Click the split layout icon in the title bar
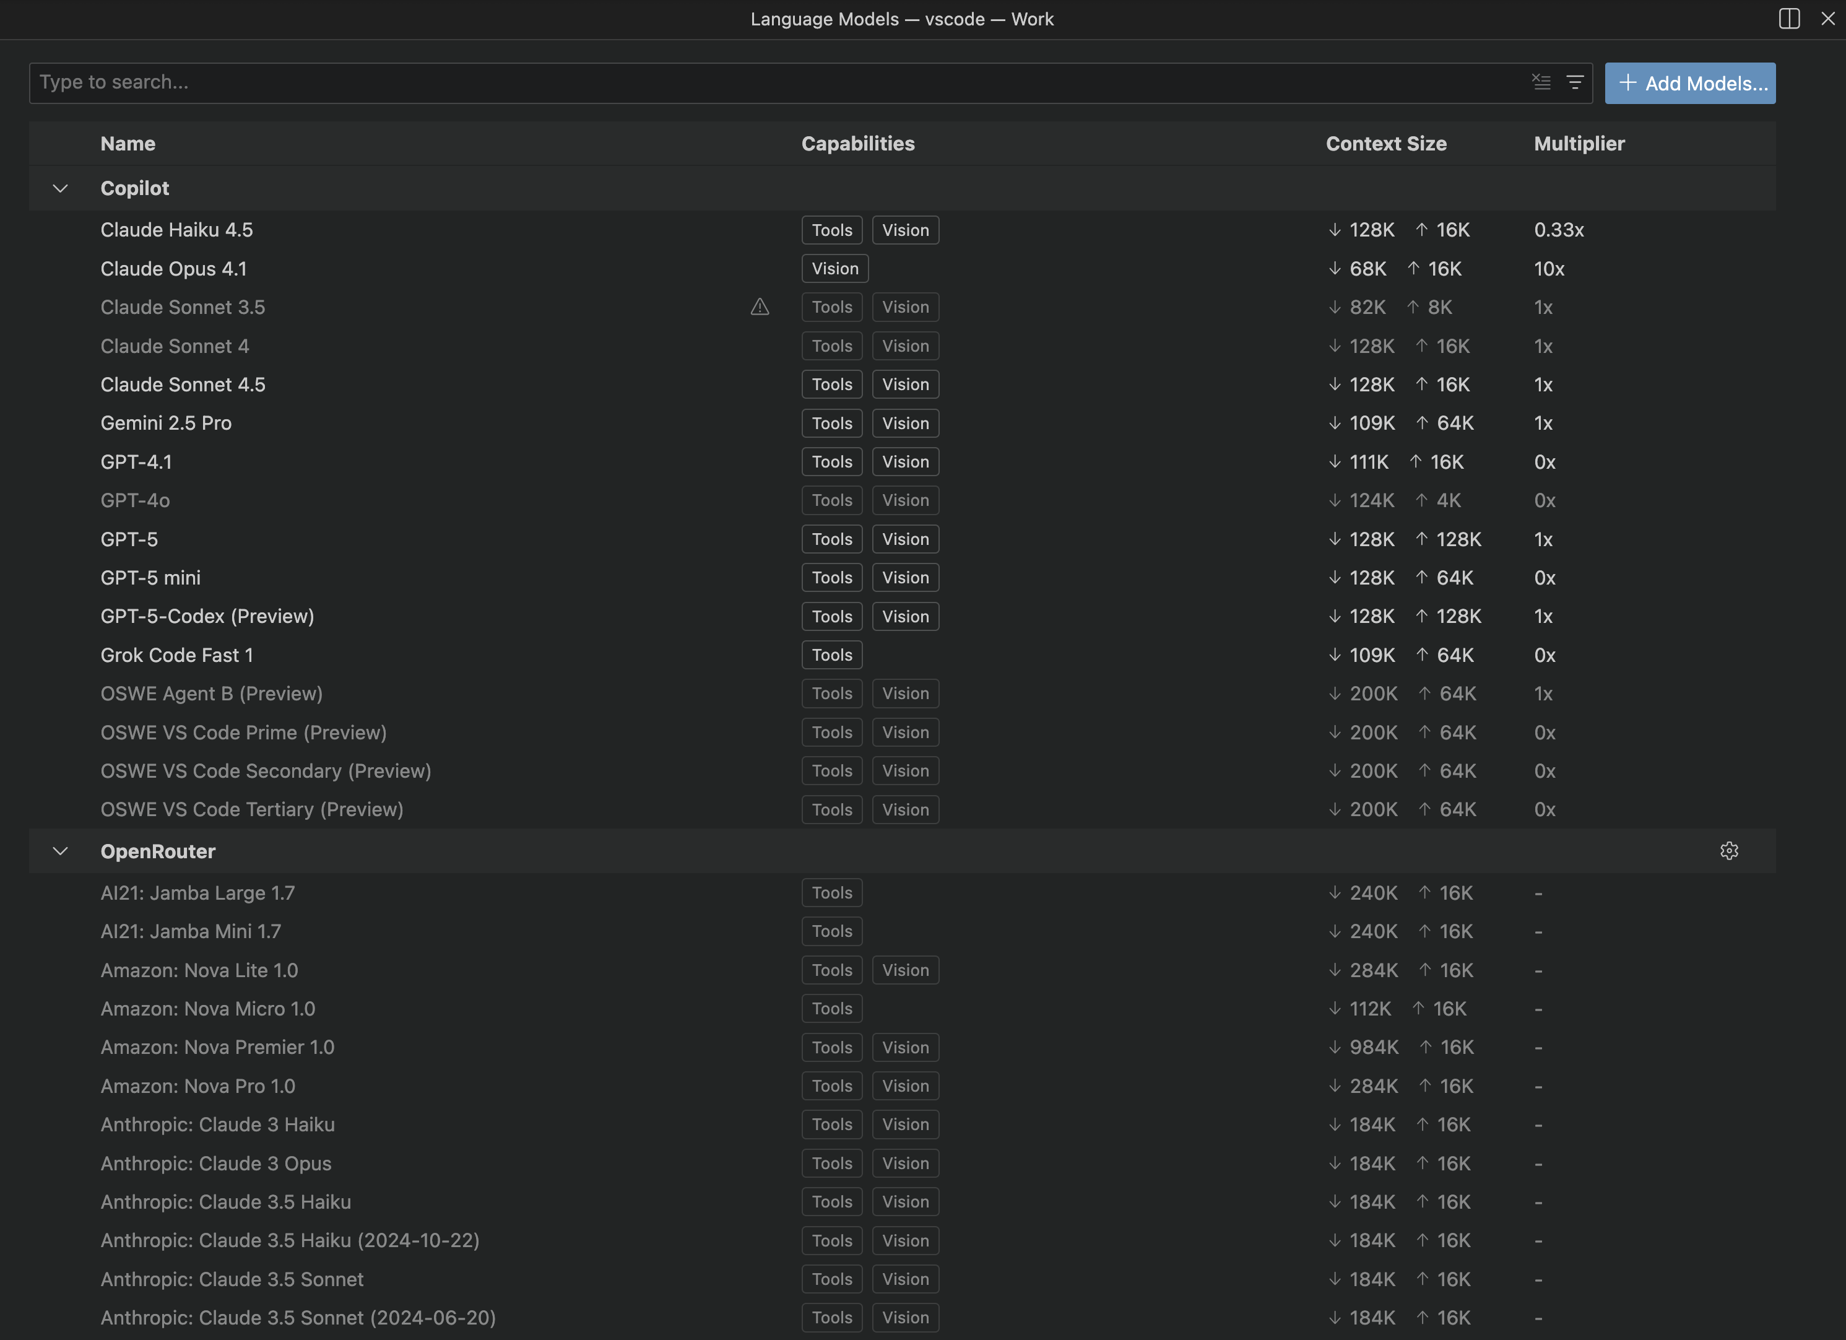Screen dimensions: 1846x1340 pos(1788,18)
